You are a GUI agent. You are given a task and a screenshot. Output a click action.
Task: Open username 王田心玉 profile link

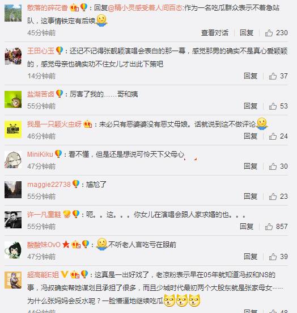41,51
